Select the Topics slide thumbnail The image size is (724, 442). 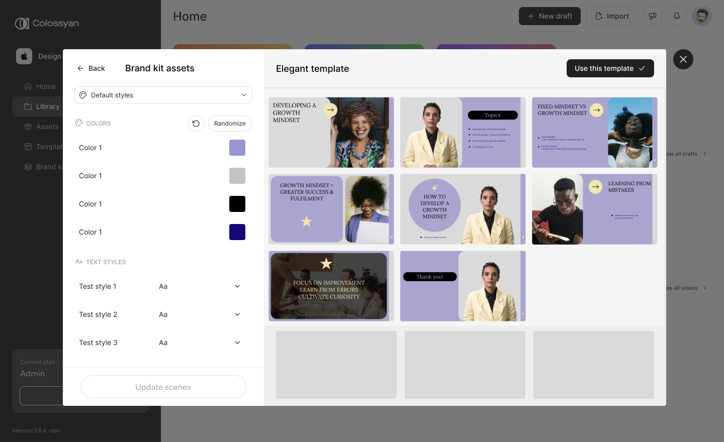(x=463, y=133)
